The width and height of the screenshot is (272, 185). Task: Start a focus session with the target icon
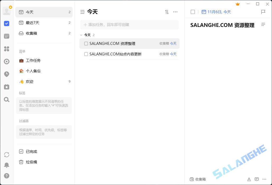point(7,61)
